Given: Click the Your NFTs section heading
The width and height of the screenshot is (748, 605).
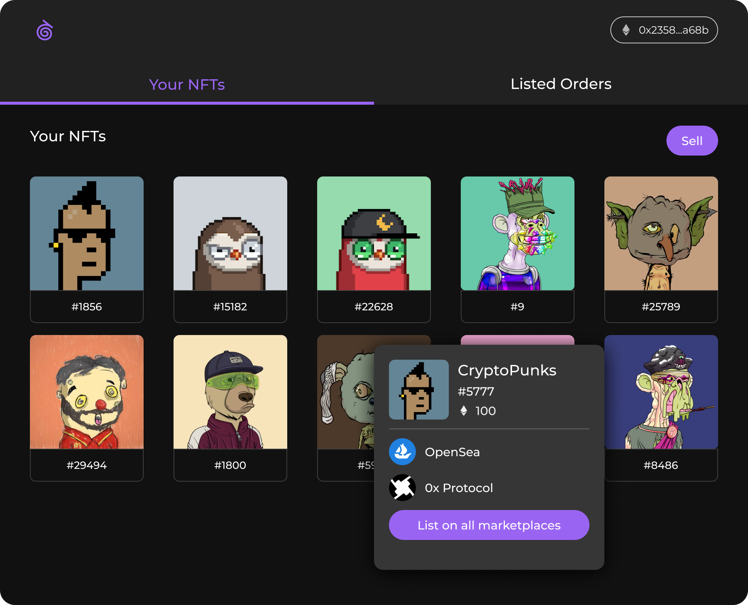Looking at the screenshot, I should [x=68, y=136].
